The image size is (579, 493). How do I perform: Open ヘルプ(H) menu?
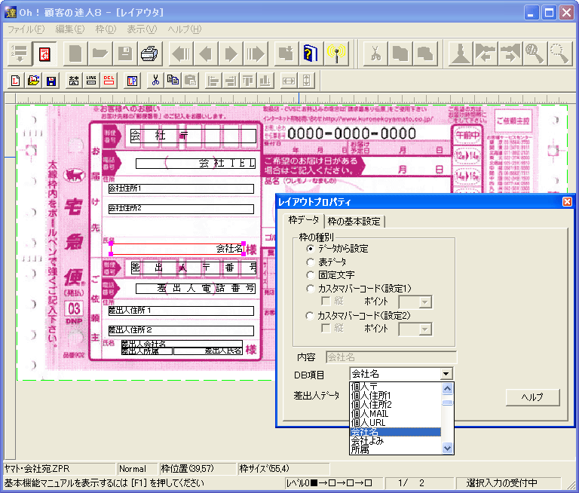[184, 29]
